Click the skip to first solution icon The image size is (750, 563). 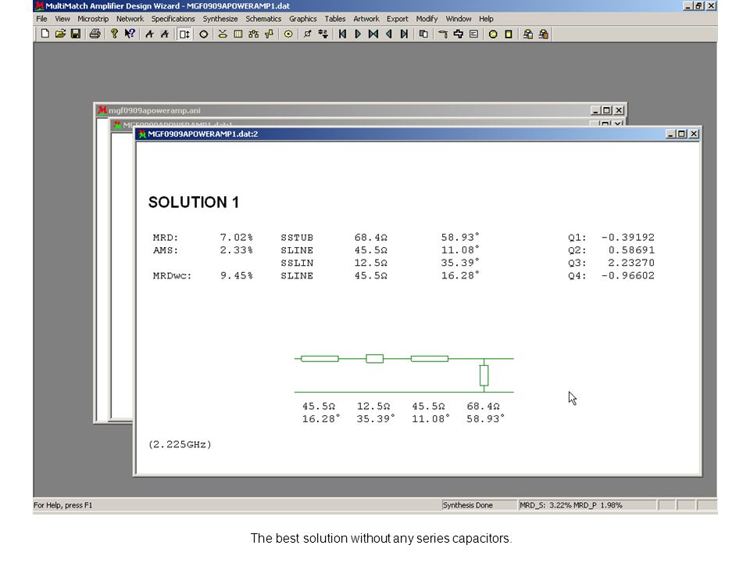click(x=342, y=34)
